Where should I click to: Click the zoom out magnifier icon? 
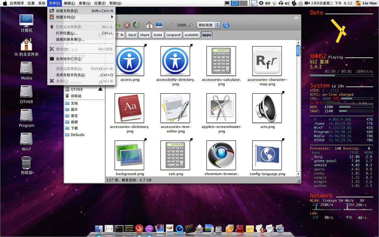(x=171, y=25)
